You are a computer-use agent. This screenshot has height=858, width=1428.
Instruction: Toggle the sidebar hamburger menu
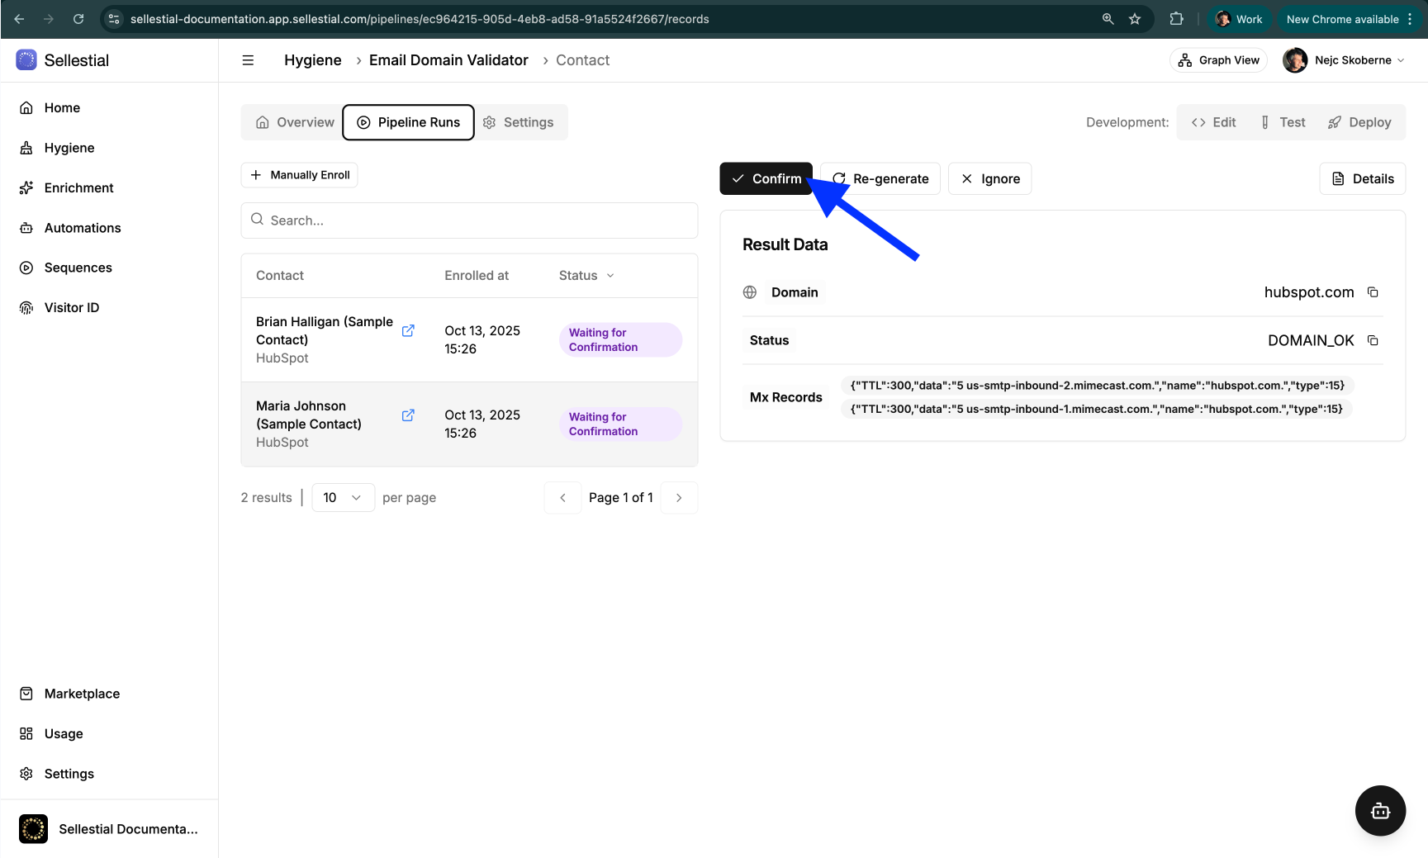(248, 60)
